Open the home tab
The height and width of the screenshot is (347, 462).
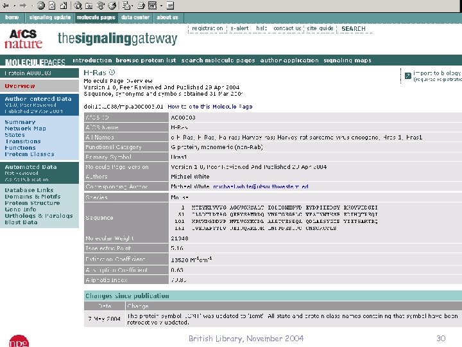12,17
